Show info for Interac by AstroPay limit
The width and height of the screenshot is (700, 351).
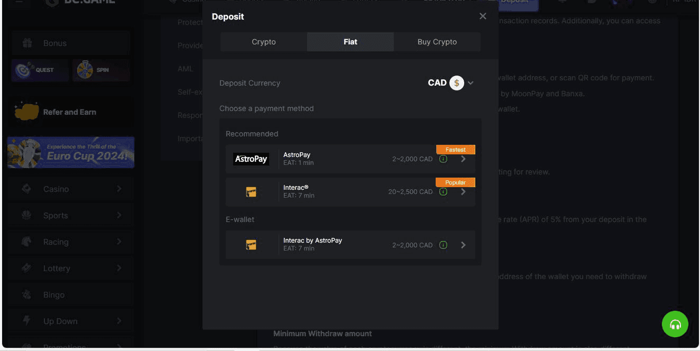click(443, 245)
